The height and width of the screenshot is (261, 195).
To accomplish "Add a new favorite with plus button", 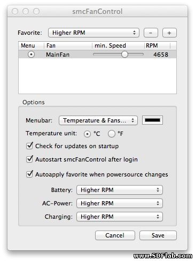I will [169, 33].
